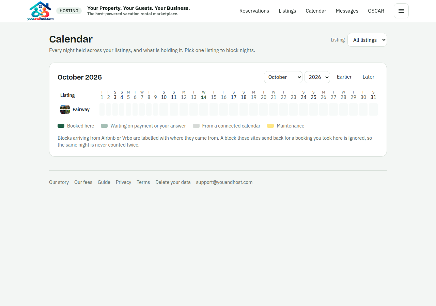436x306 pixels.
Task: Open the Listing filter dropdown
Action: click(x=367, y=40)
